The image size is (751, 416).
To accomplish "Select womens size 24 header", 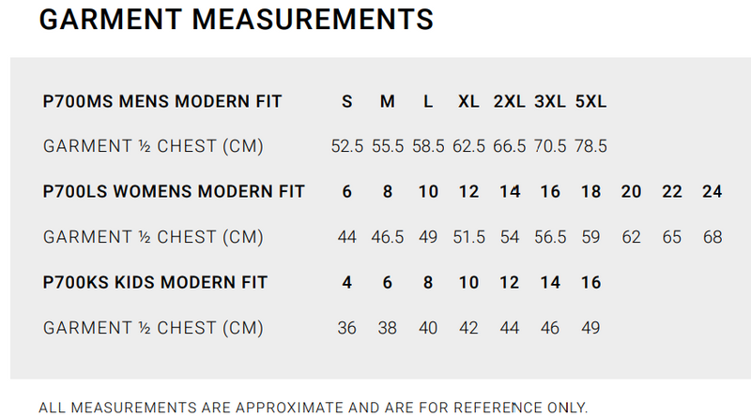I will click(x=713, y=192).
